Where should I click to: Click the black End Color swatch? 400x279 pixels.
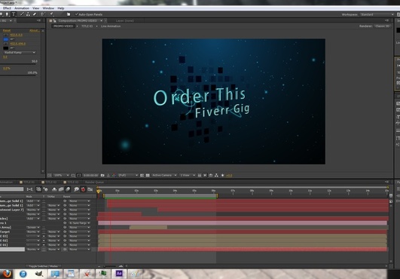coord(6,48)
